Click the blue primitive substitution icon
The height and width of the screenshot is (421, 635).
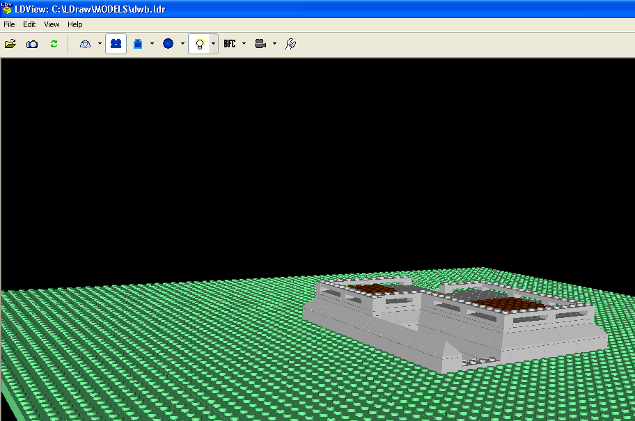click(x=138, y=44)
